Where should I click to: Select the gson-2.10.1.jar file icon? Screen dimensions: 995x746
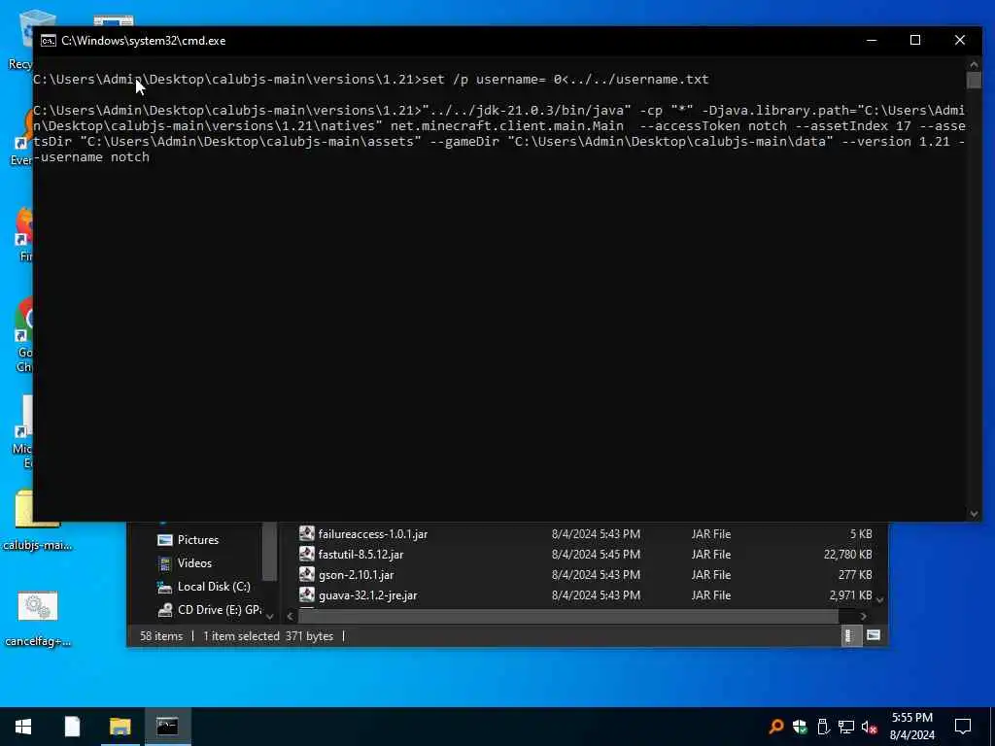coord(306,574)
